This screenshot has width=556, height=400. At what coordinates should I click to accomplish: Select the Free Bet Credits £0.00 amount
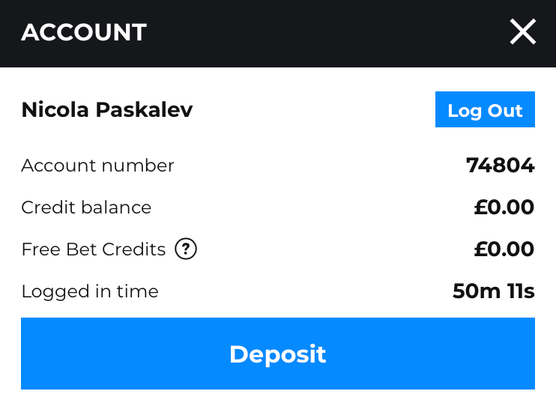click(x=504, y=249)
